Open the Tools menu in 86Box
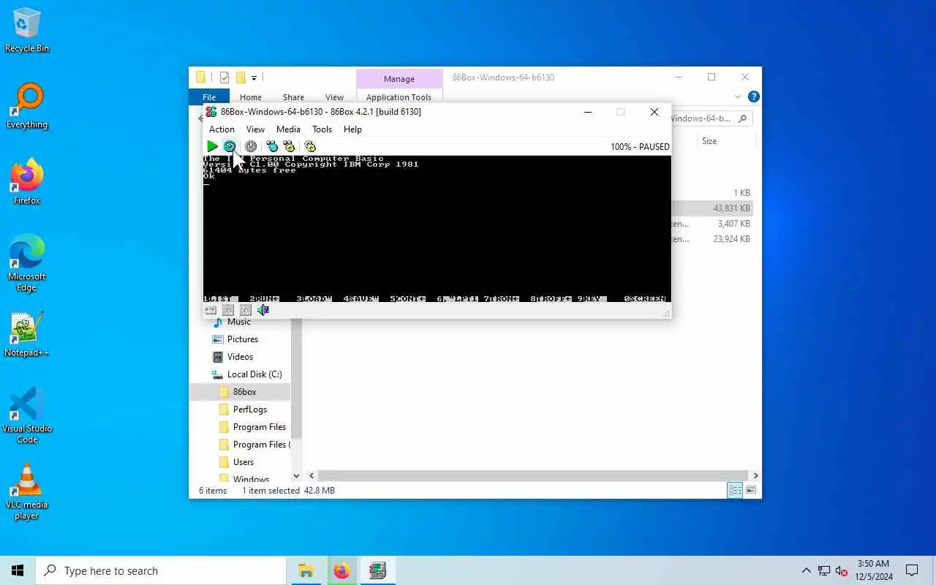Viewport: 936px width, 585px height. [322, 129]
